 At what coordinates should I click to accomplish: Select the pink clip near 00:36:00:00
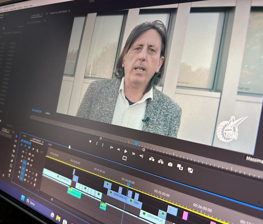185,215
